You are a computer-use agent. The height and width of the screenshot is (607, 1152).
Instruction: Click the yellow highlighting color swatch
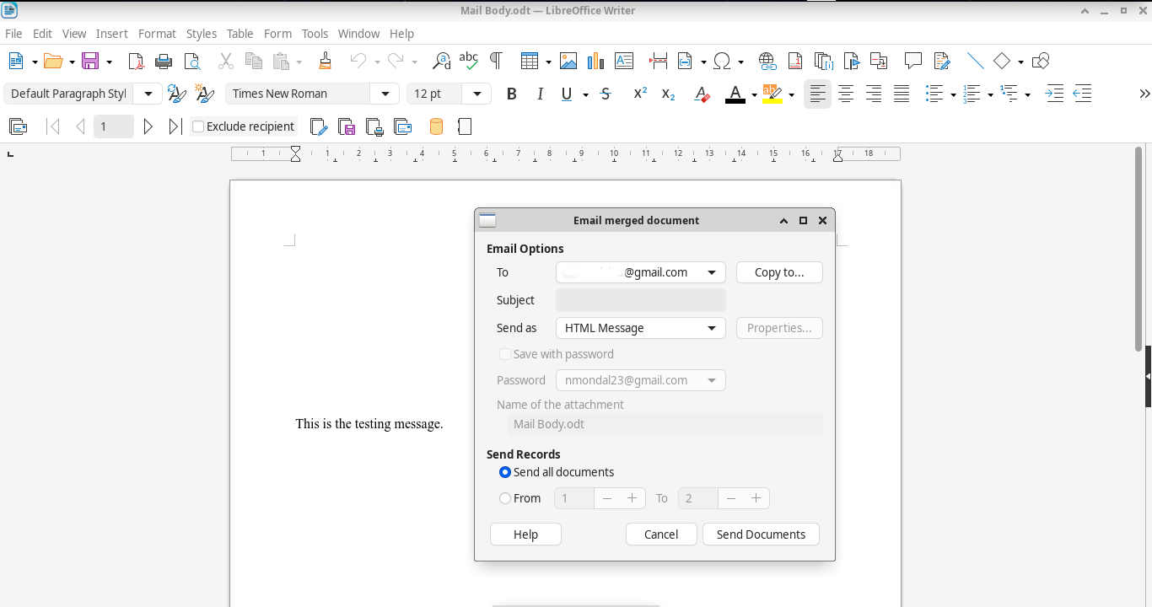pos(772,94)
